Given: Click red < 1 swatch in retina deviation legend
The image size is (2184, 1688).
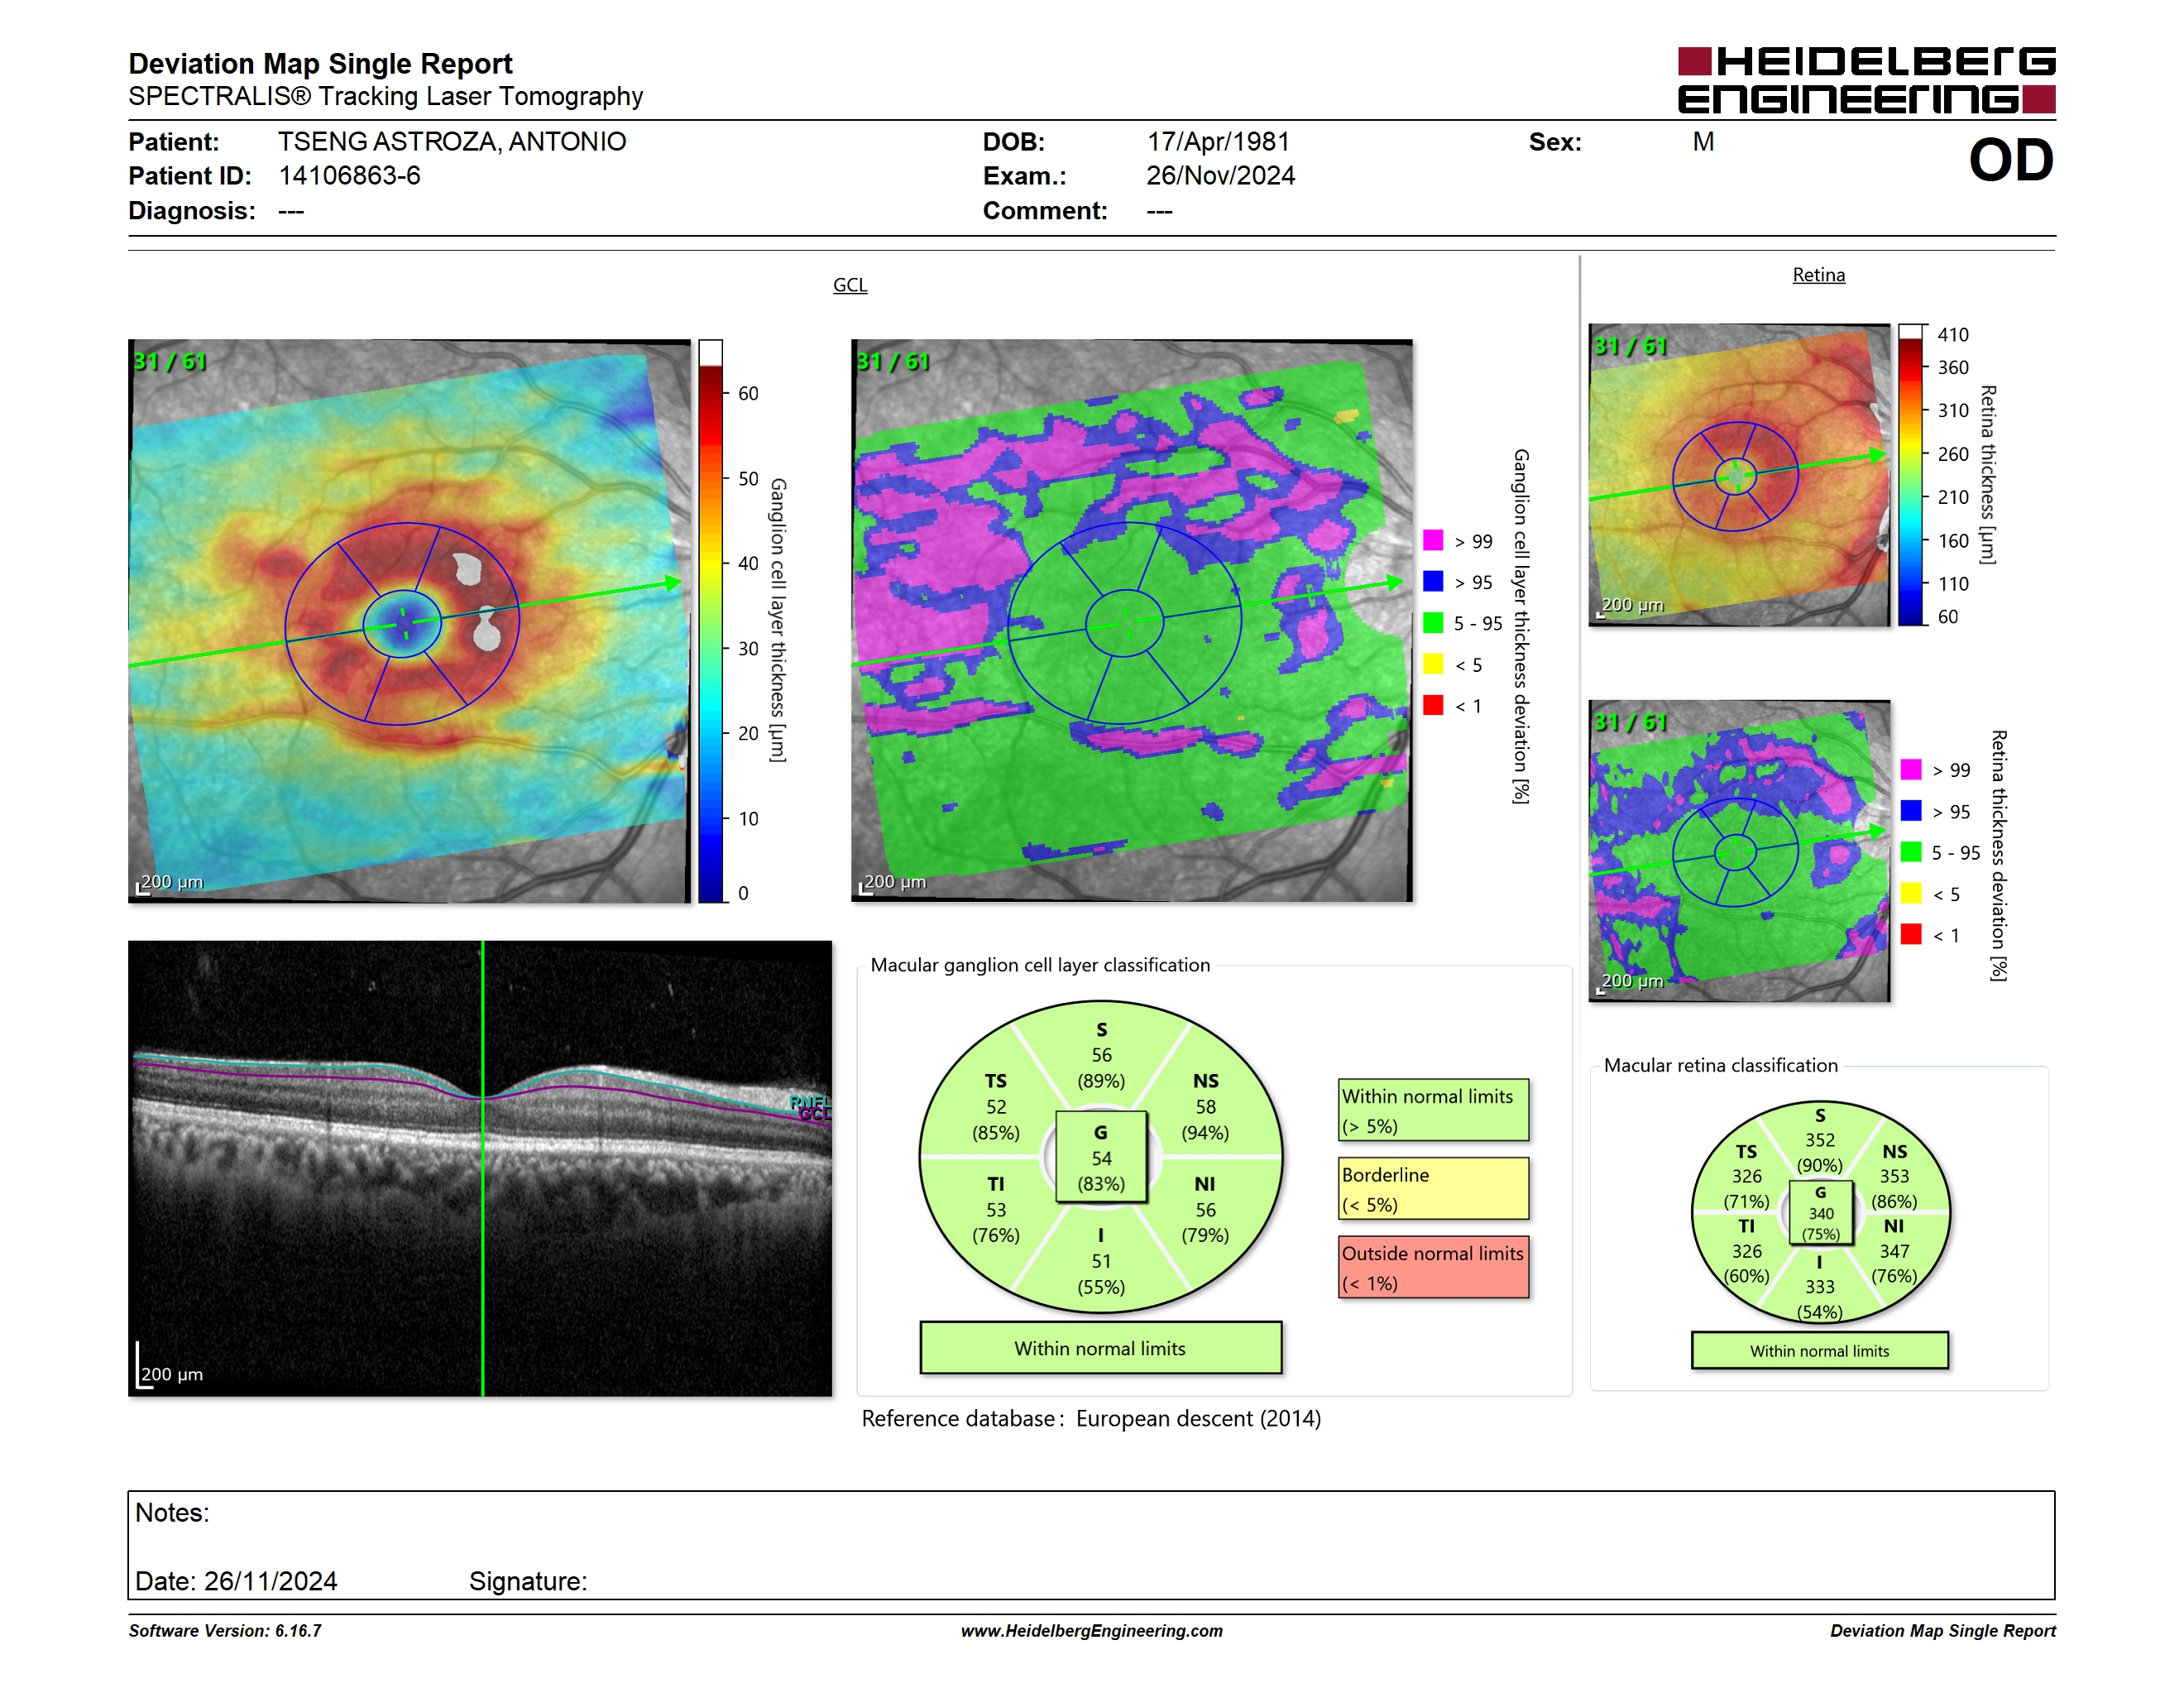Looking at the screenshot, I should click(x=1911, y=934).
